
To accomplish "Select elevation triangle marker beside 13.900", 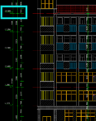I will click(11, 50).
